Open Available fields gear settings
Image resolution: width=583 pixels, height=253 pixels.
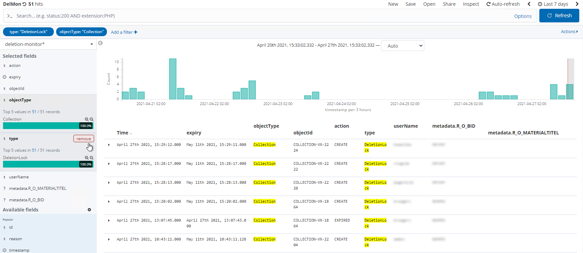point(89,210)
